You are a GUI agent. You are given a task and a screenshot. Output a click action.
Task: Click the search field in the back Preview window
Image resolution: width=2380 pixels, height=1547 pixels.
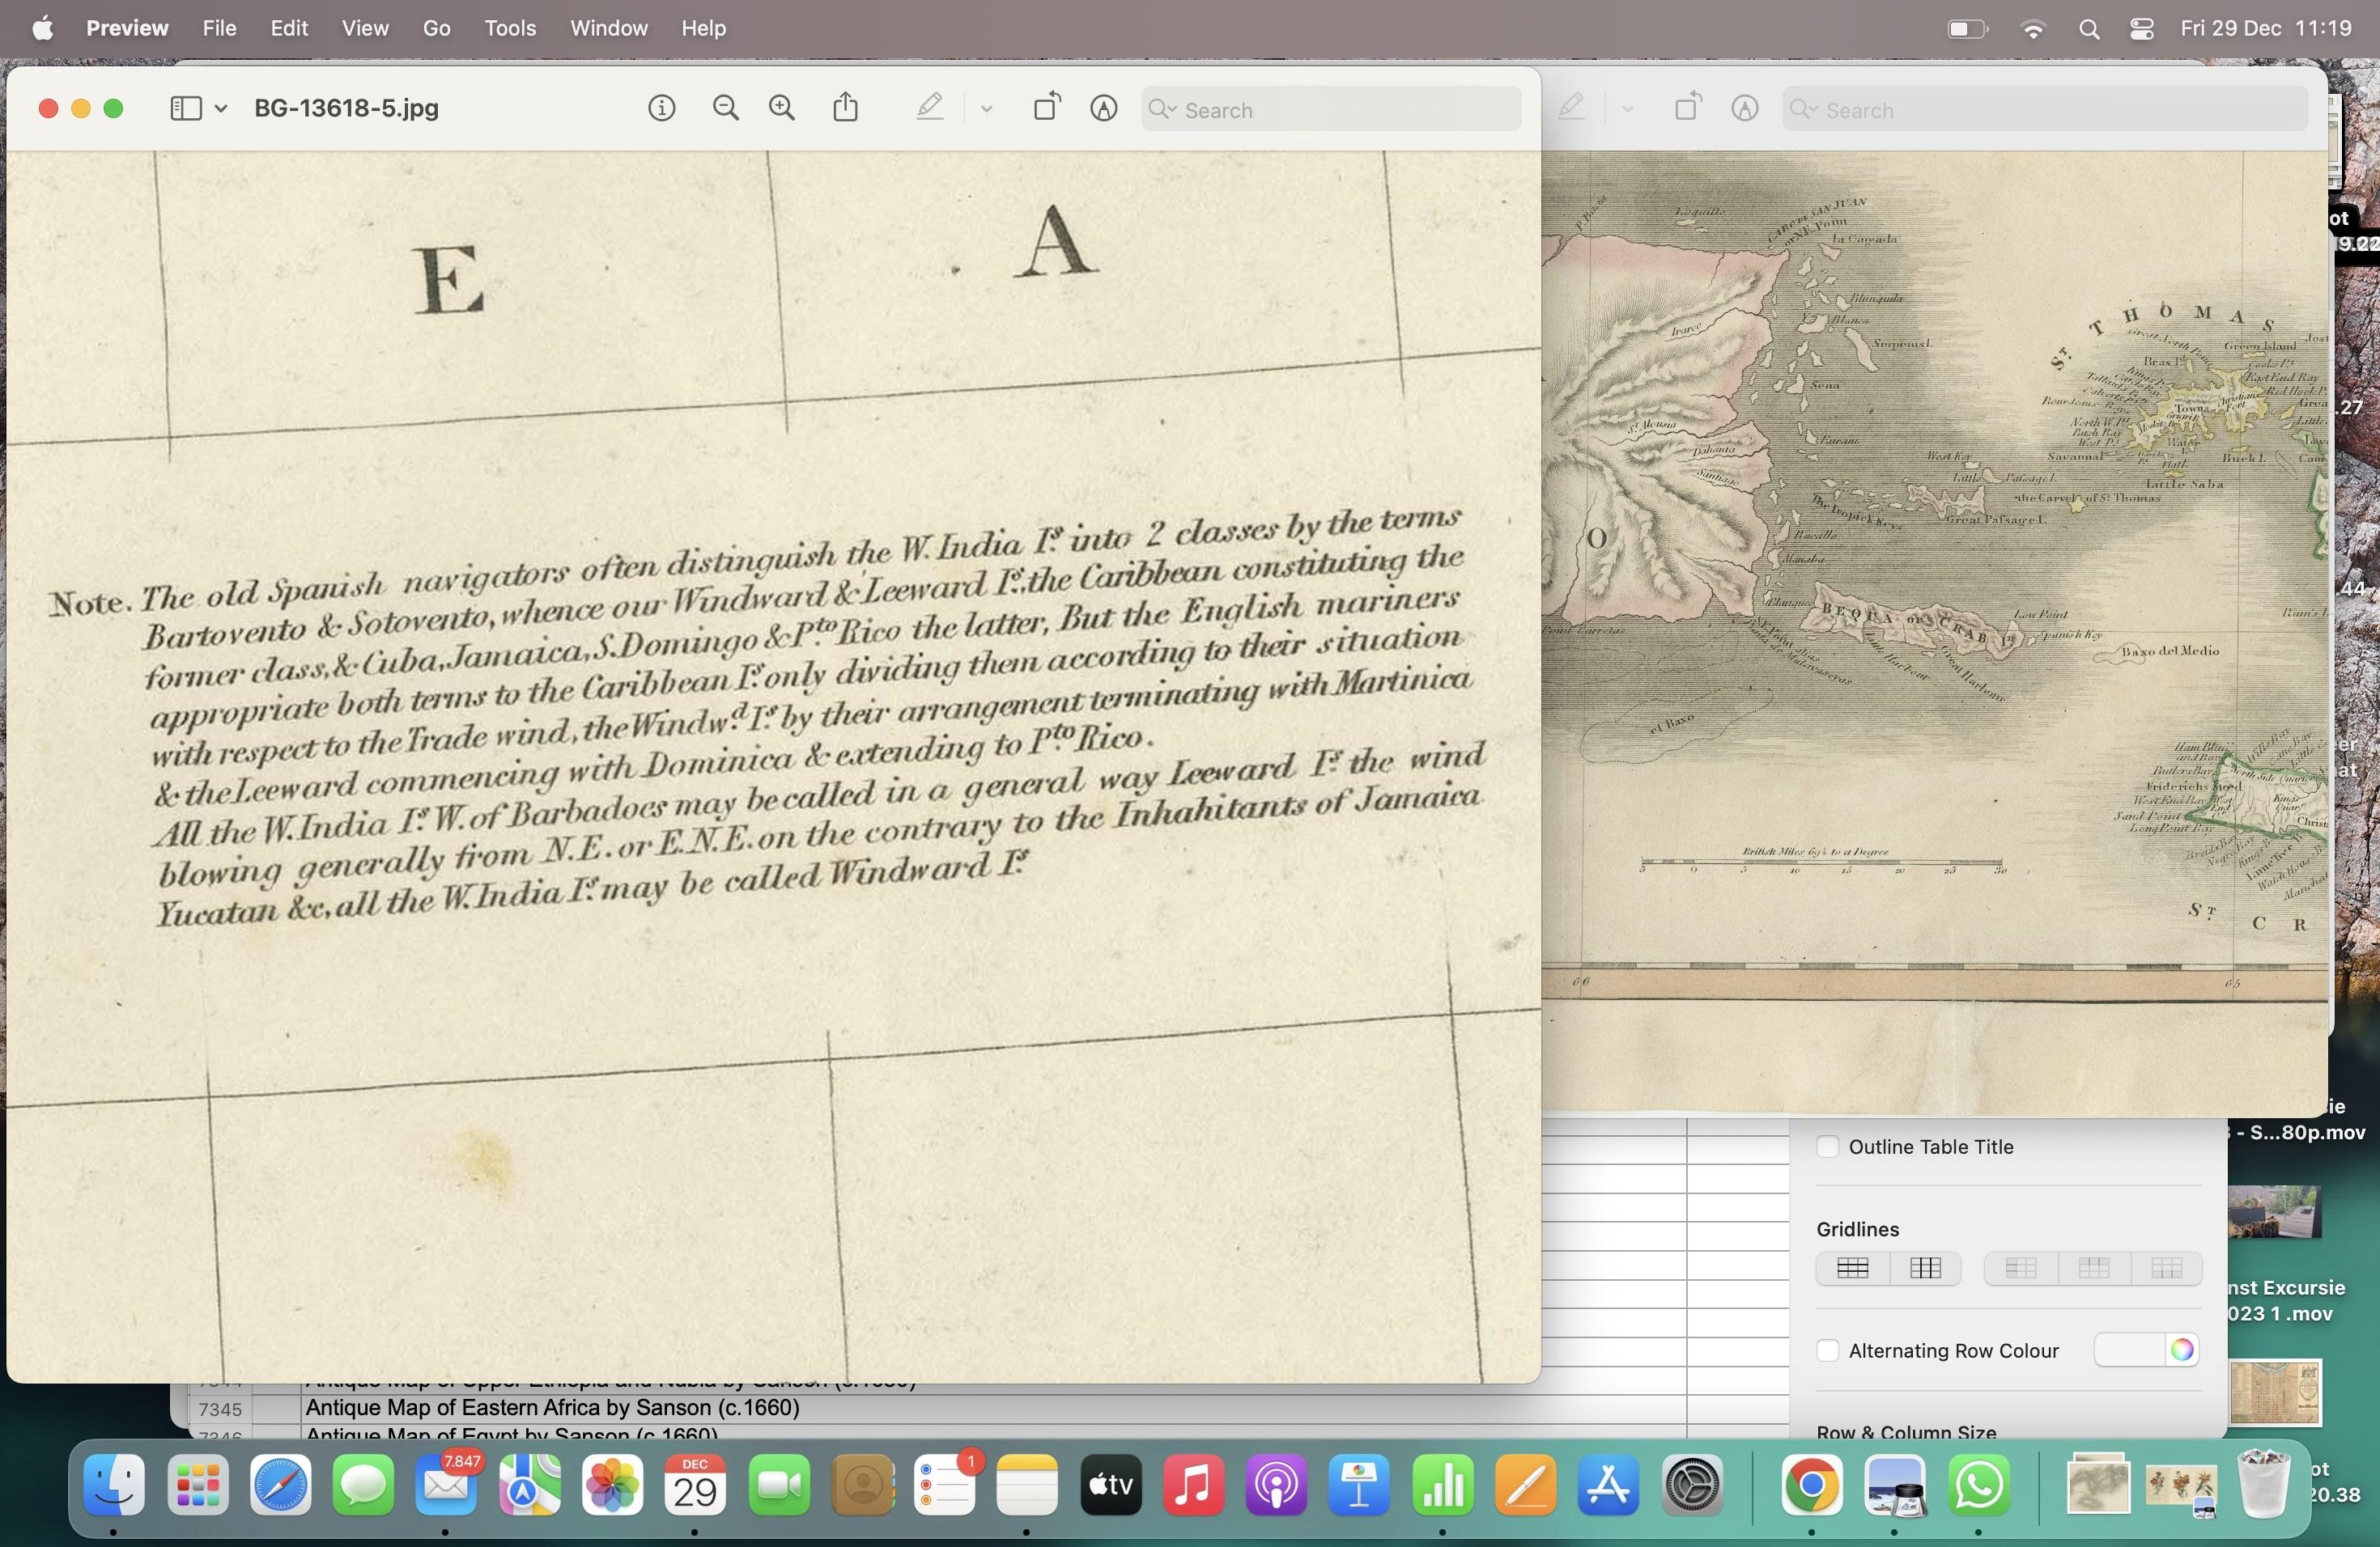click(2045, 109)
